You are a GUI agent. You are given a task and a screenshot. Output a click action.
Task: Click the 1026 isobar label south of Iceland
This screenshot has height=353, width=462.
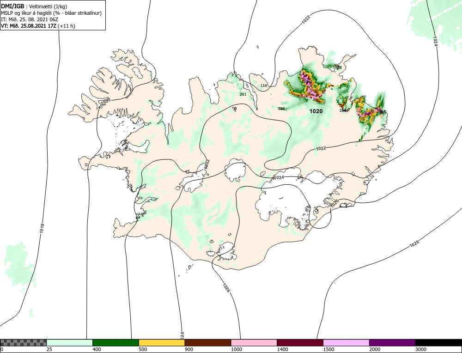coord(226,288)
